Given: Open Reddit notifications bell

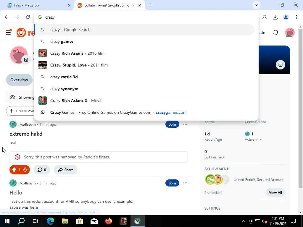Looking at the screenshot, I should click(276, 33).
